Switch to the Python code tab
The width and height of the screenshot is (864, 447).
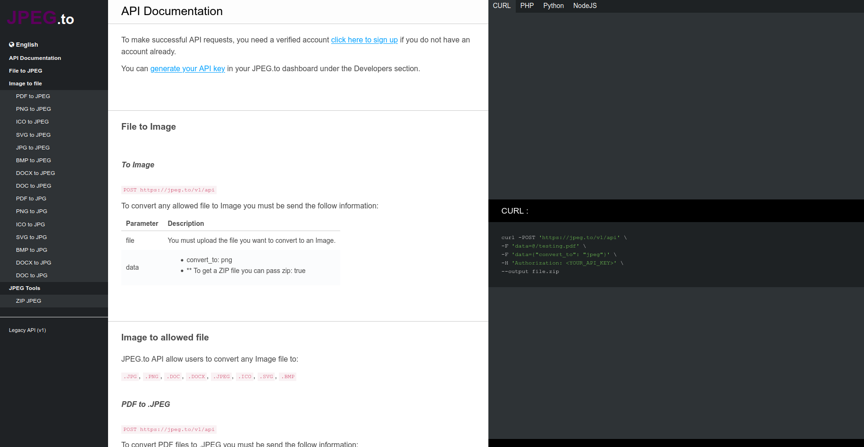(554, 6)
